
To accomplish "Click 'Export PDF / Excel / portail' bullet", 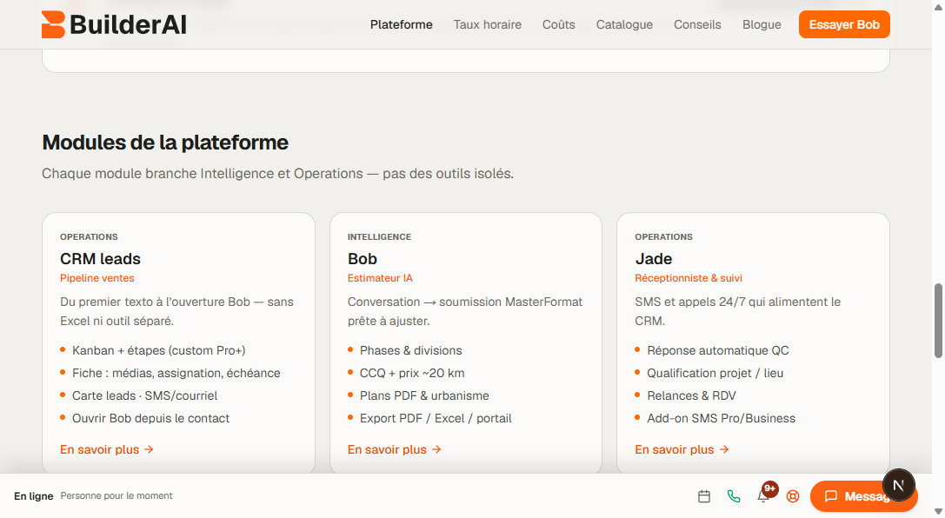I will pos(436,419).
